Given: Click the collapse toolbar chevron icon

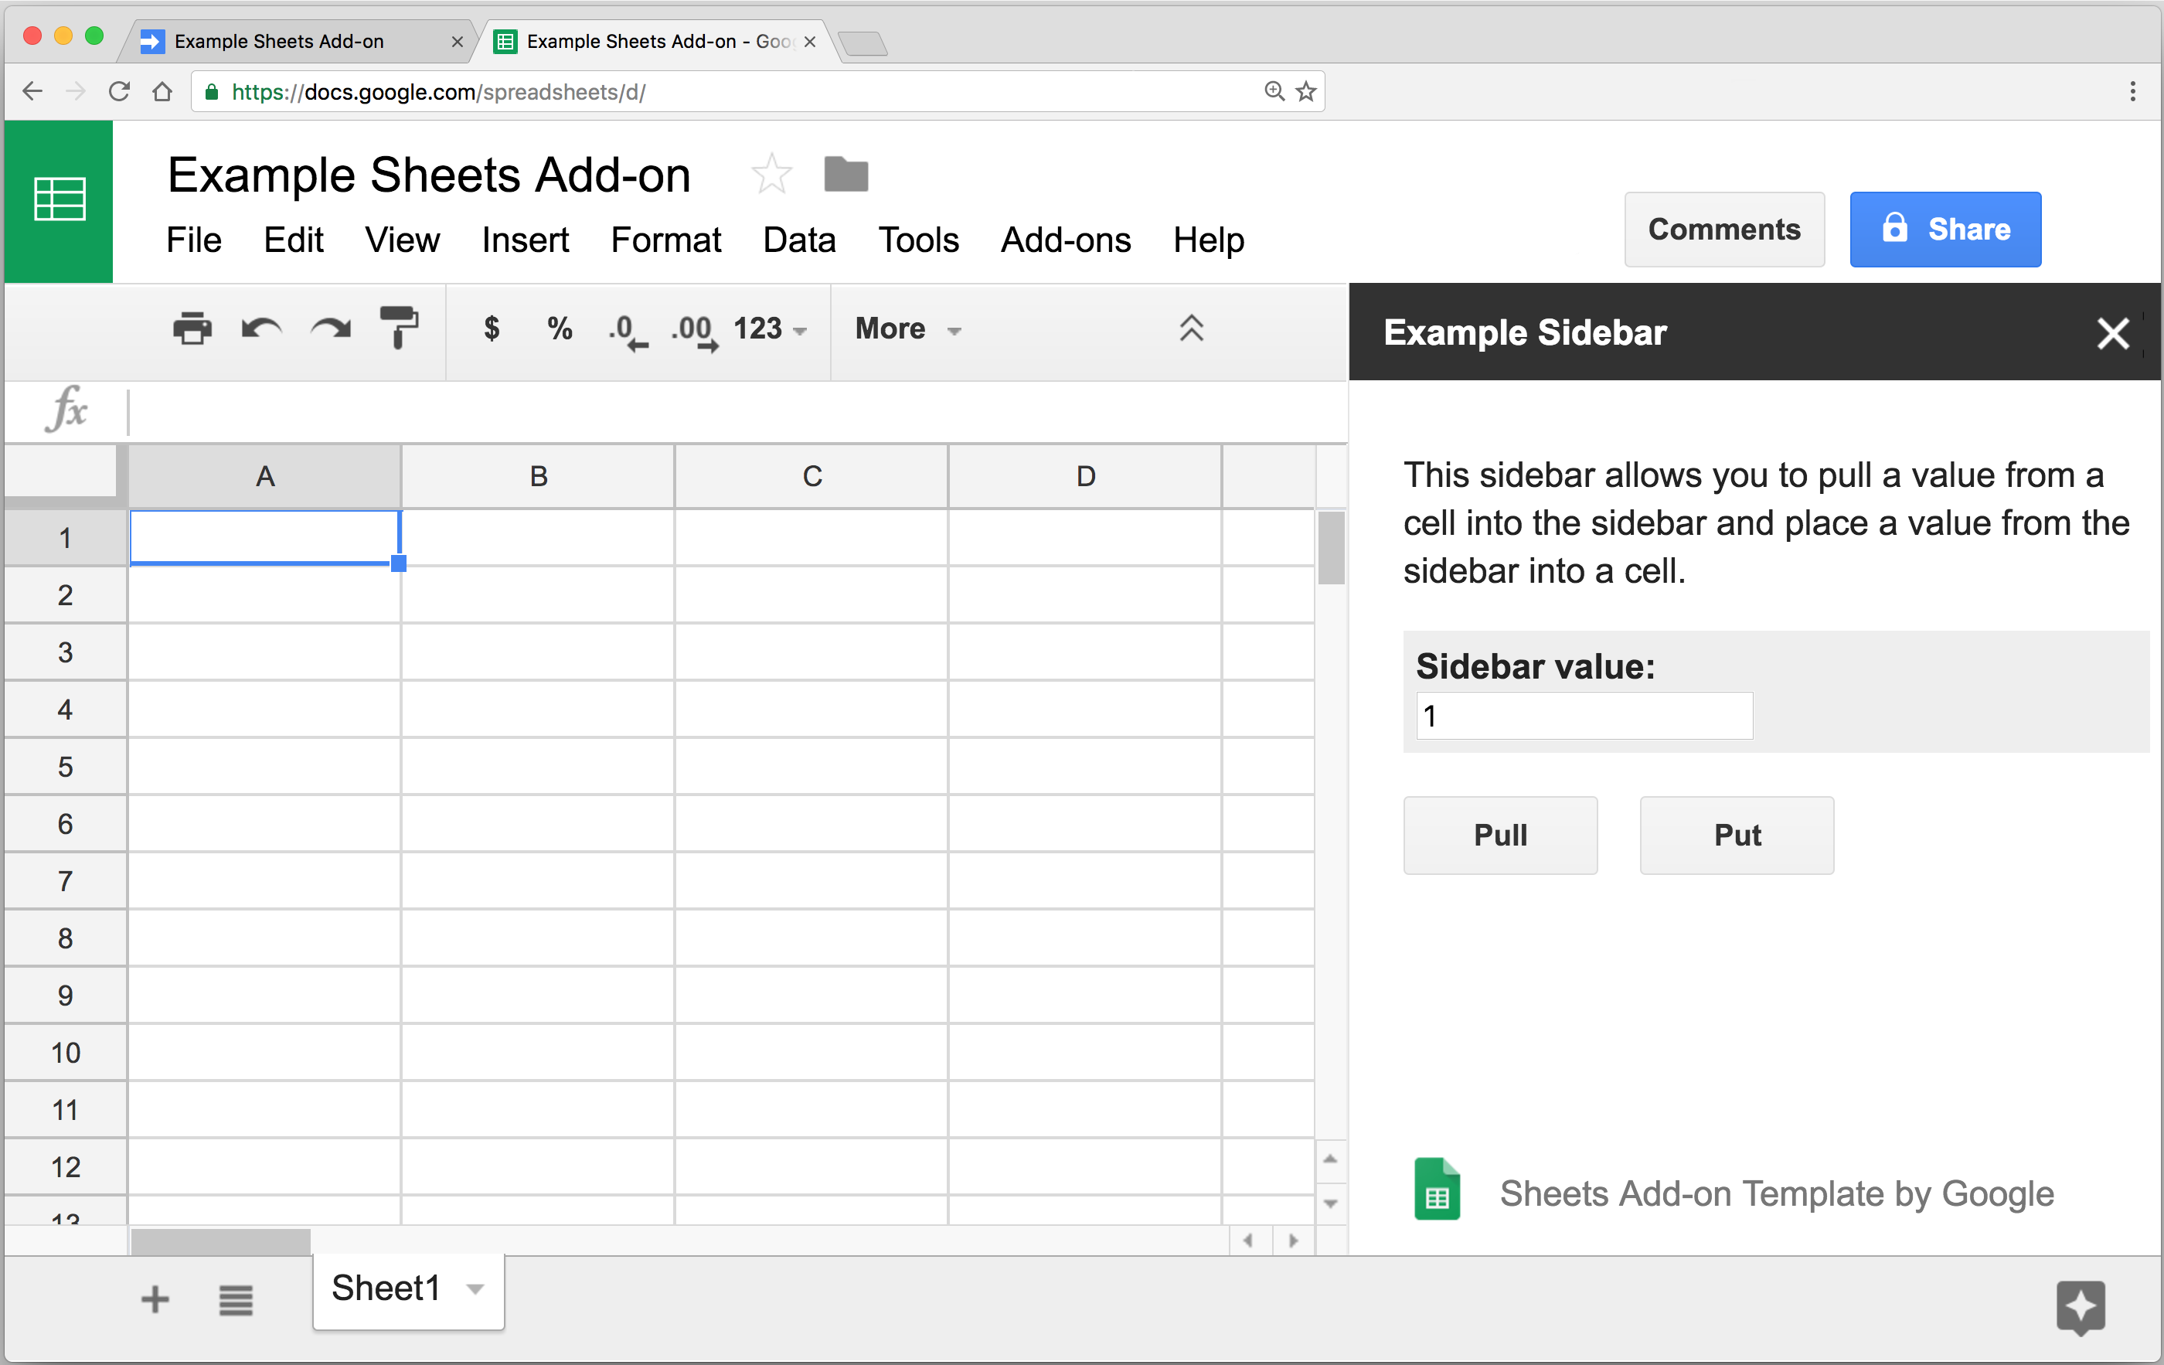Looking at the screenshot, I should pos(1189,327).
